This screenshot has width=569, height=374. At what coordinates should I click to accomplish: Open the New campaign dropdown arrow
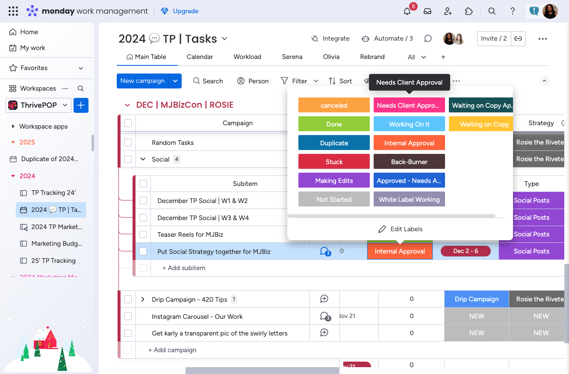pos(175,81)
